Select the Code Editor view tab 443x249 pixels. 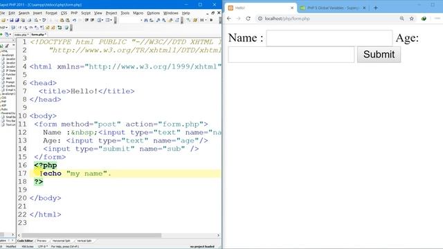coord(25,241)
